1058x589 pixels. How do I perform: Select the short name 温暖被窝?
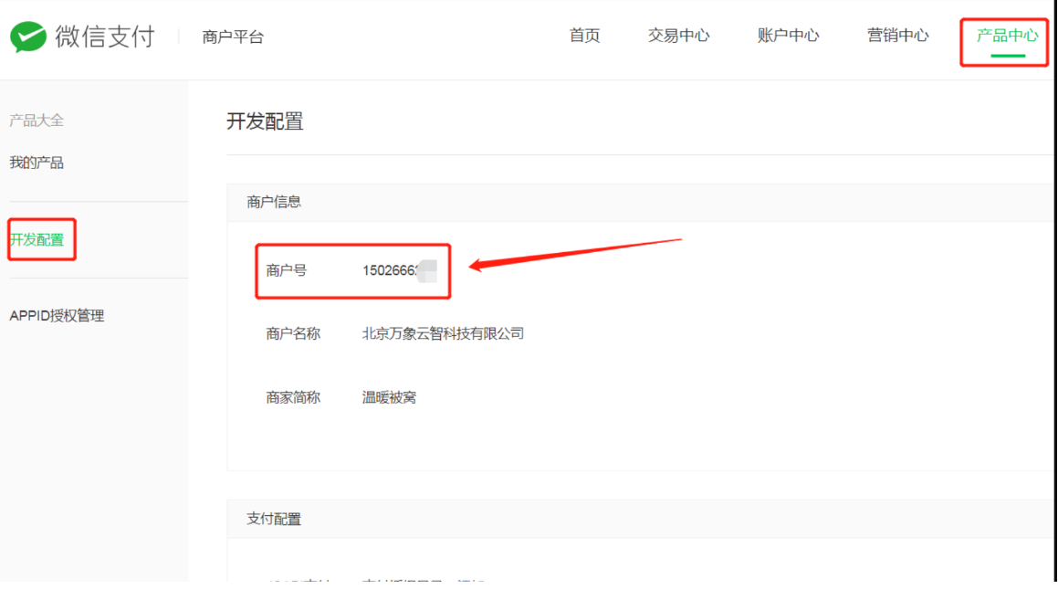coord(389,397)
